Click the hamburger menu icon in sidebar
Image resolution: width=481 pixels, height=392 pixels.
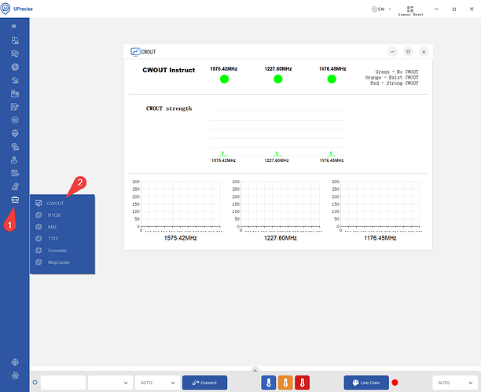(14, 26)
